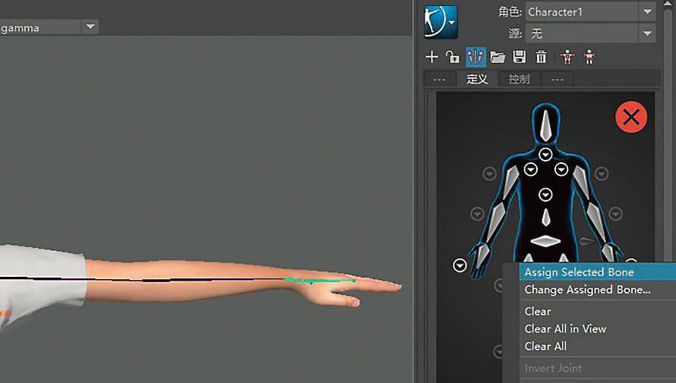Select the screen-right upper arm bone cell
Screen dimensions: 676x383
point(581,181)
